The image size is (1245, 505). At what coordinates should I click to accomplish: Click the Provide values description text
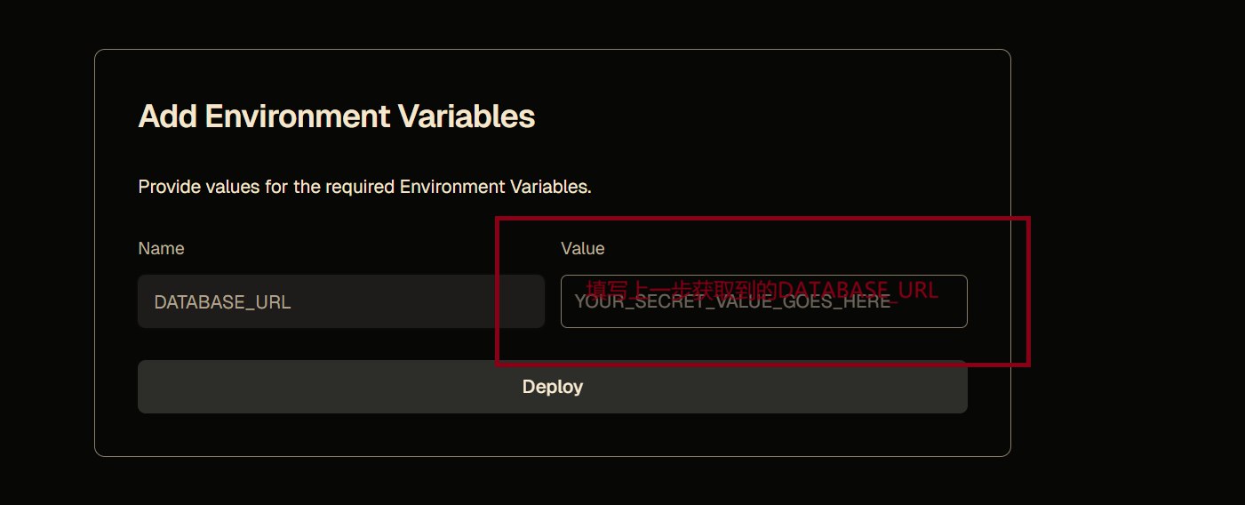tap(364, 187)
